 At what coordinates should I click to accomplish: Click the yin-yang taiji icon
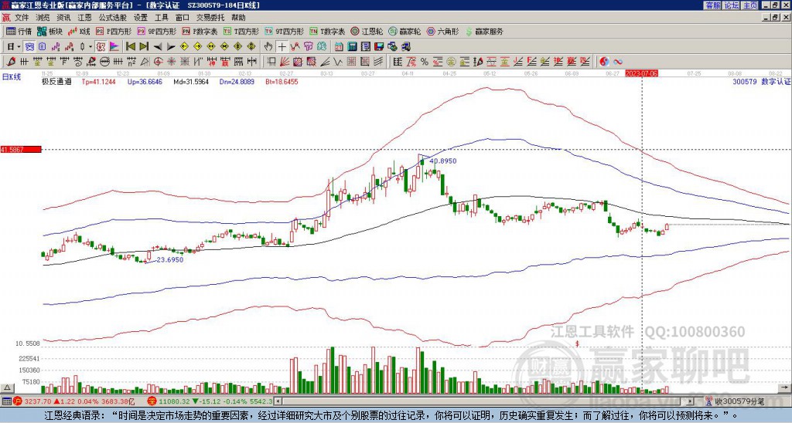pyautogui.click(x=604, y=62)
